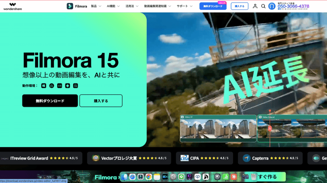Open the Capterra rating card
Viewport: 327px width, 183px height.
(270, 158)
